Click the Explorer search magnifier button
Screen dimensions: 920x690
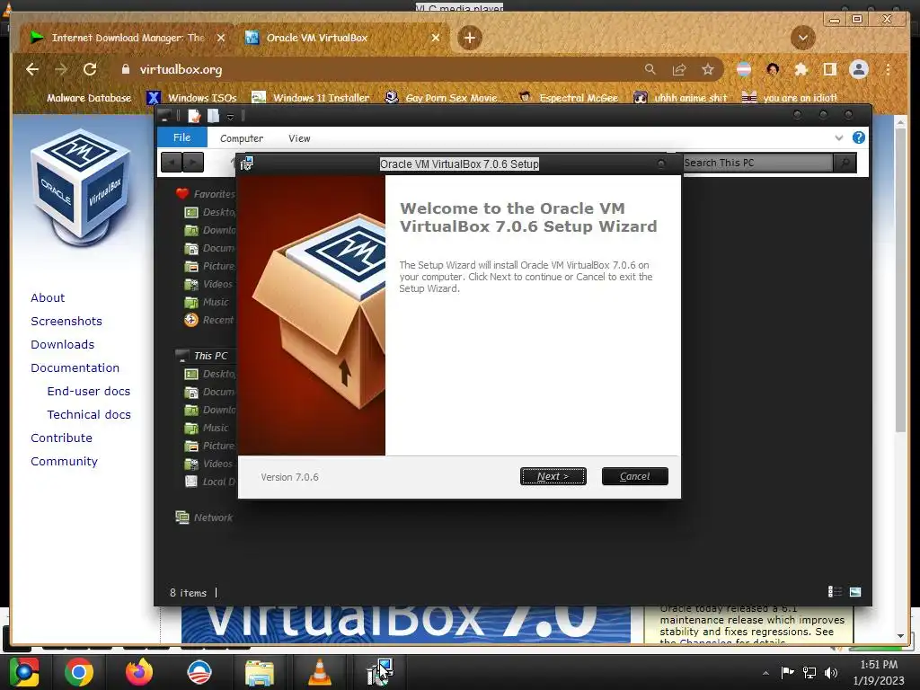tap(845, 164)
